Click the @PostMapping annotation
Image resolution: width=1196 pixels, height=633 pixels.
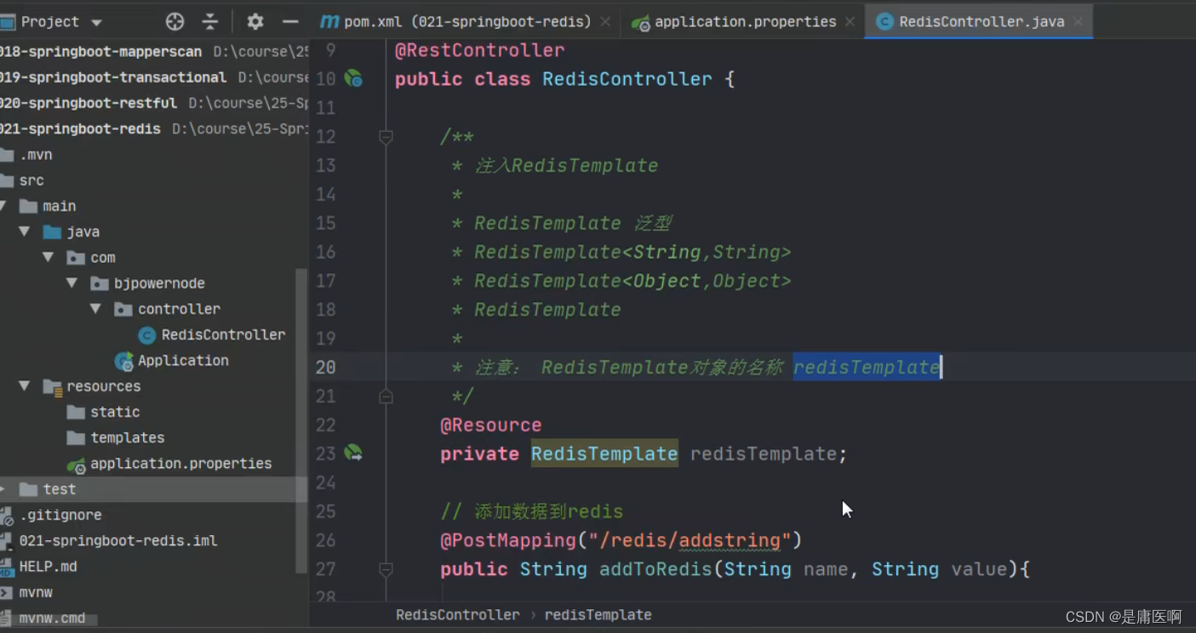click(508, 540)
